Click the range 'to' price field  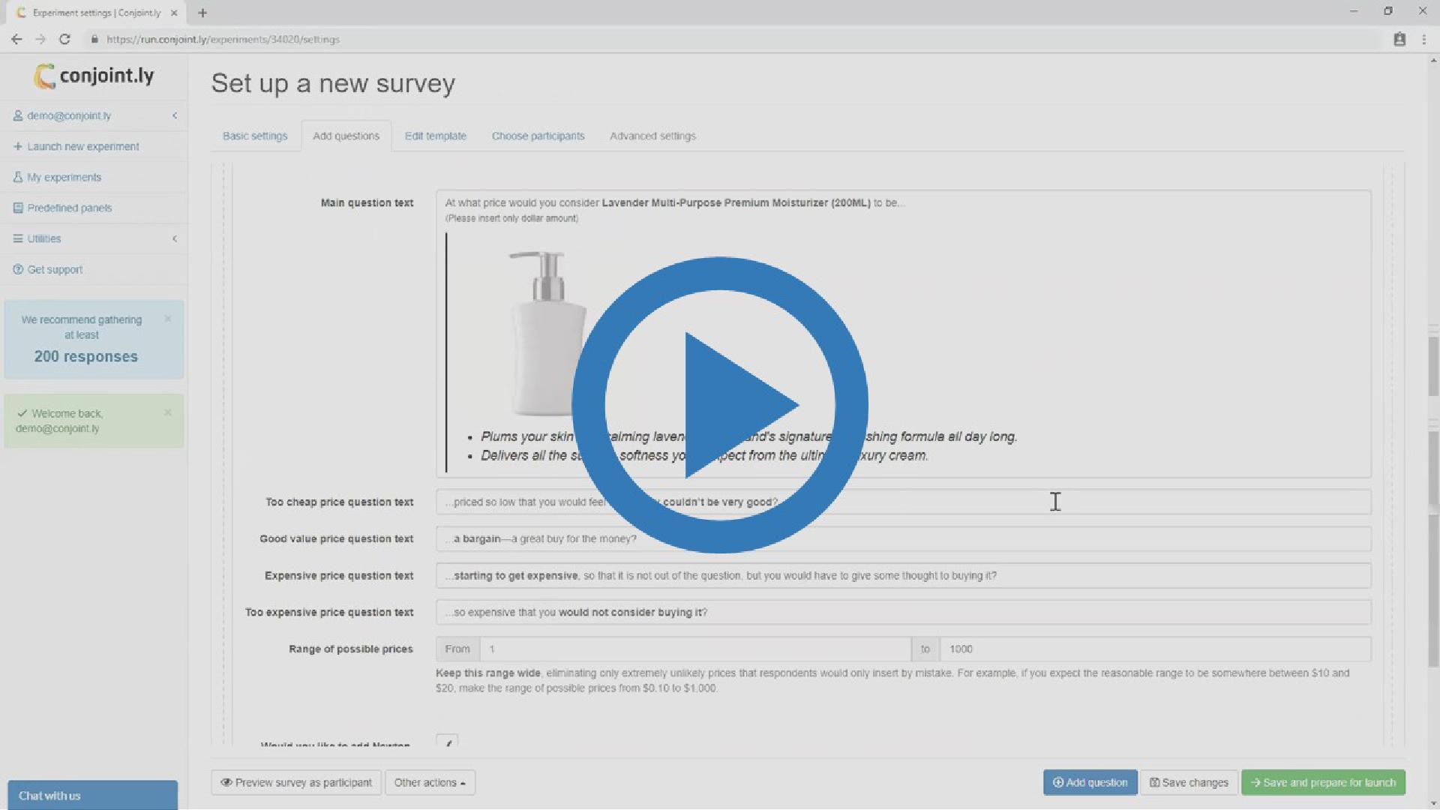[1155, 649]
